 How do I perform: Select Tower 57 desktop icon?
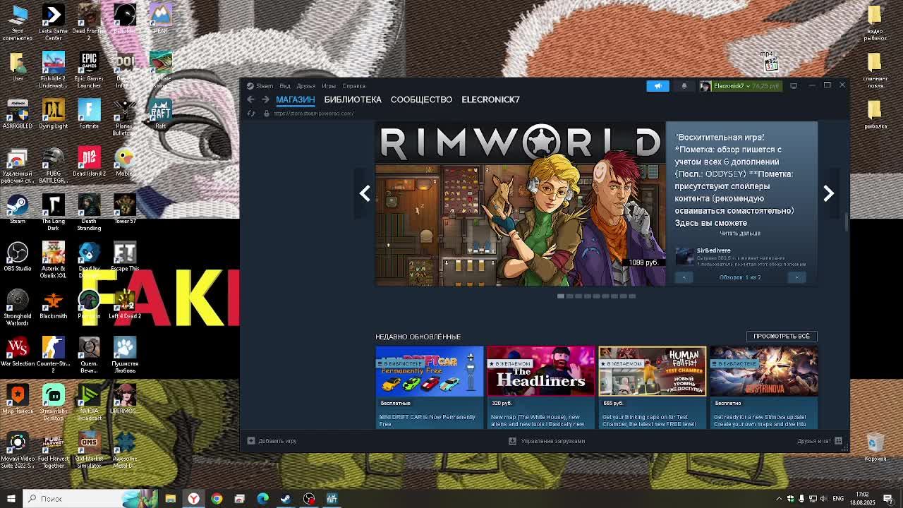tap(125, 210)
